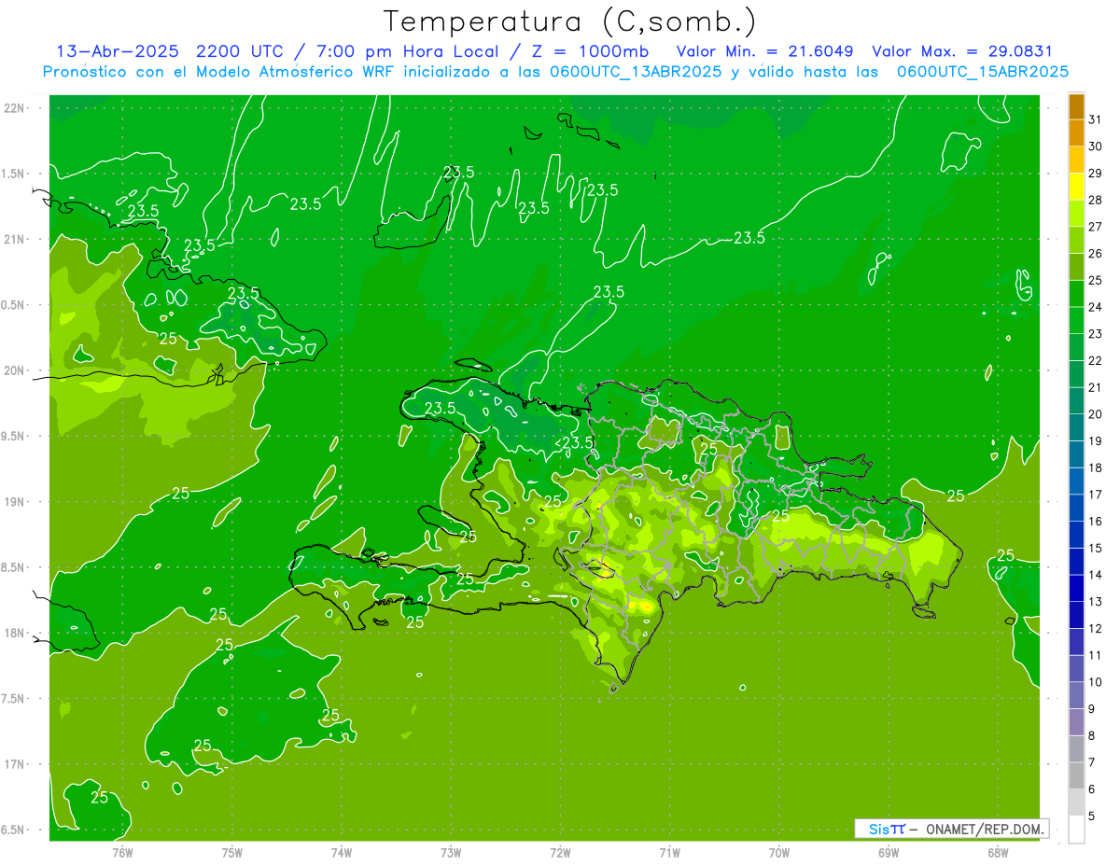The width and height of the screenshot is (1120, 865).
Task: Click the light gray legend swatch between 5 and 6
Action: click(1076, 802)
